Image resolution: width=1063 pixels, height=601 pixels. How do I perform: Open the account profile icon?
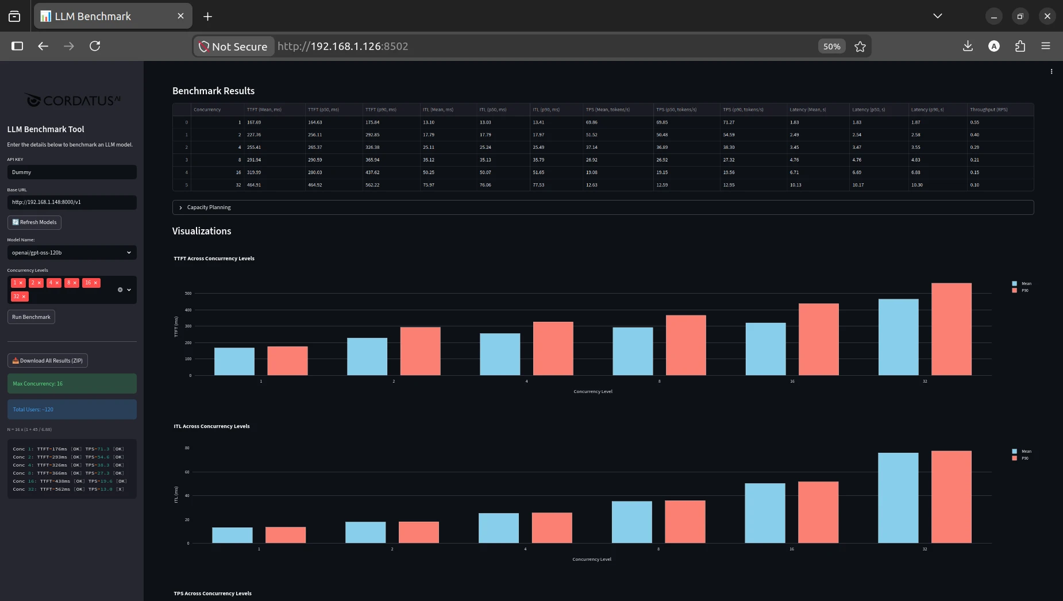pos(994,46)
